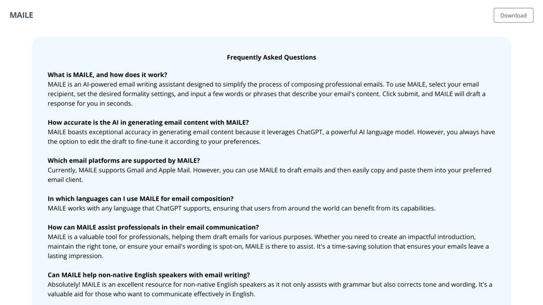Image resolution: width=543 pixels, height=305 pixels.
Task: Click the non-native English speakers question
Action: point(149,275)
